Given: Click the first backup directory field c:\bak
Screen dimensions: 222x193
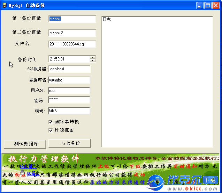Looking at the screenshot, I should click(x=72, y=19).
